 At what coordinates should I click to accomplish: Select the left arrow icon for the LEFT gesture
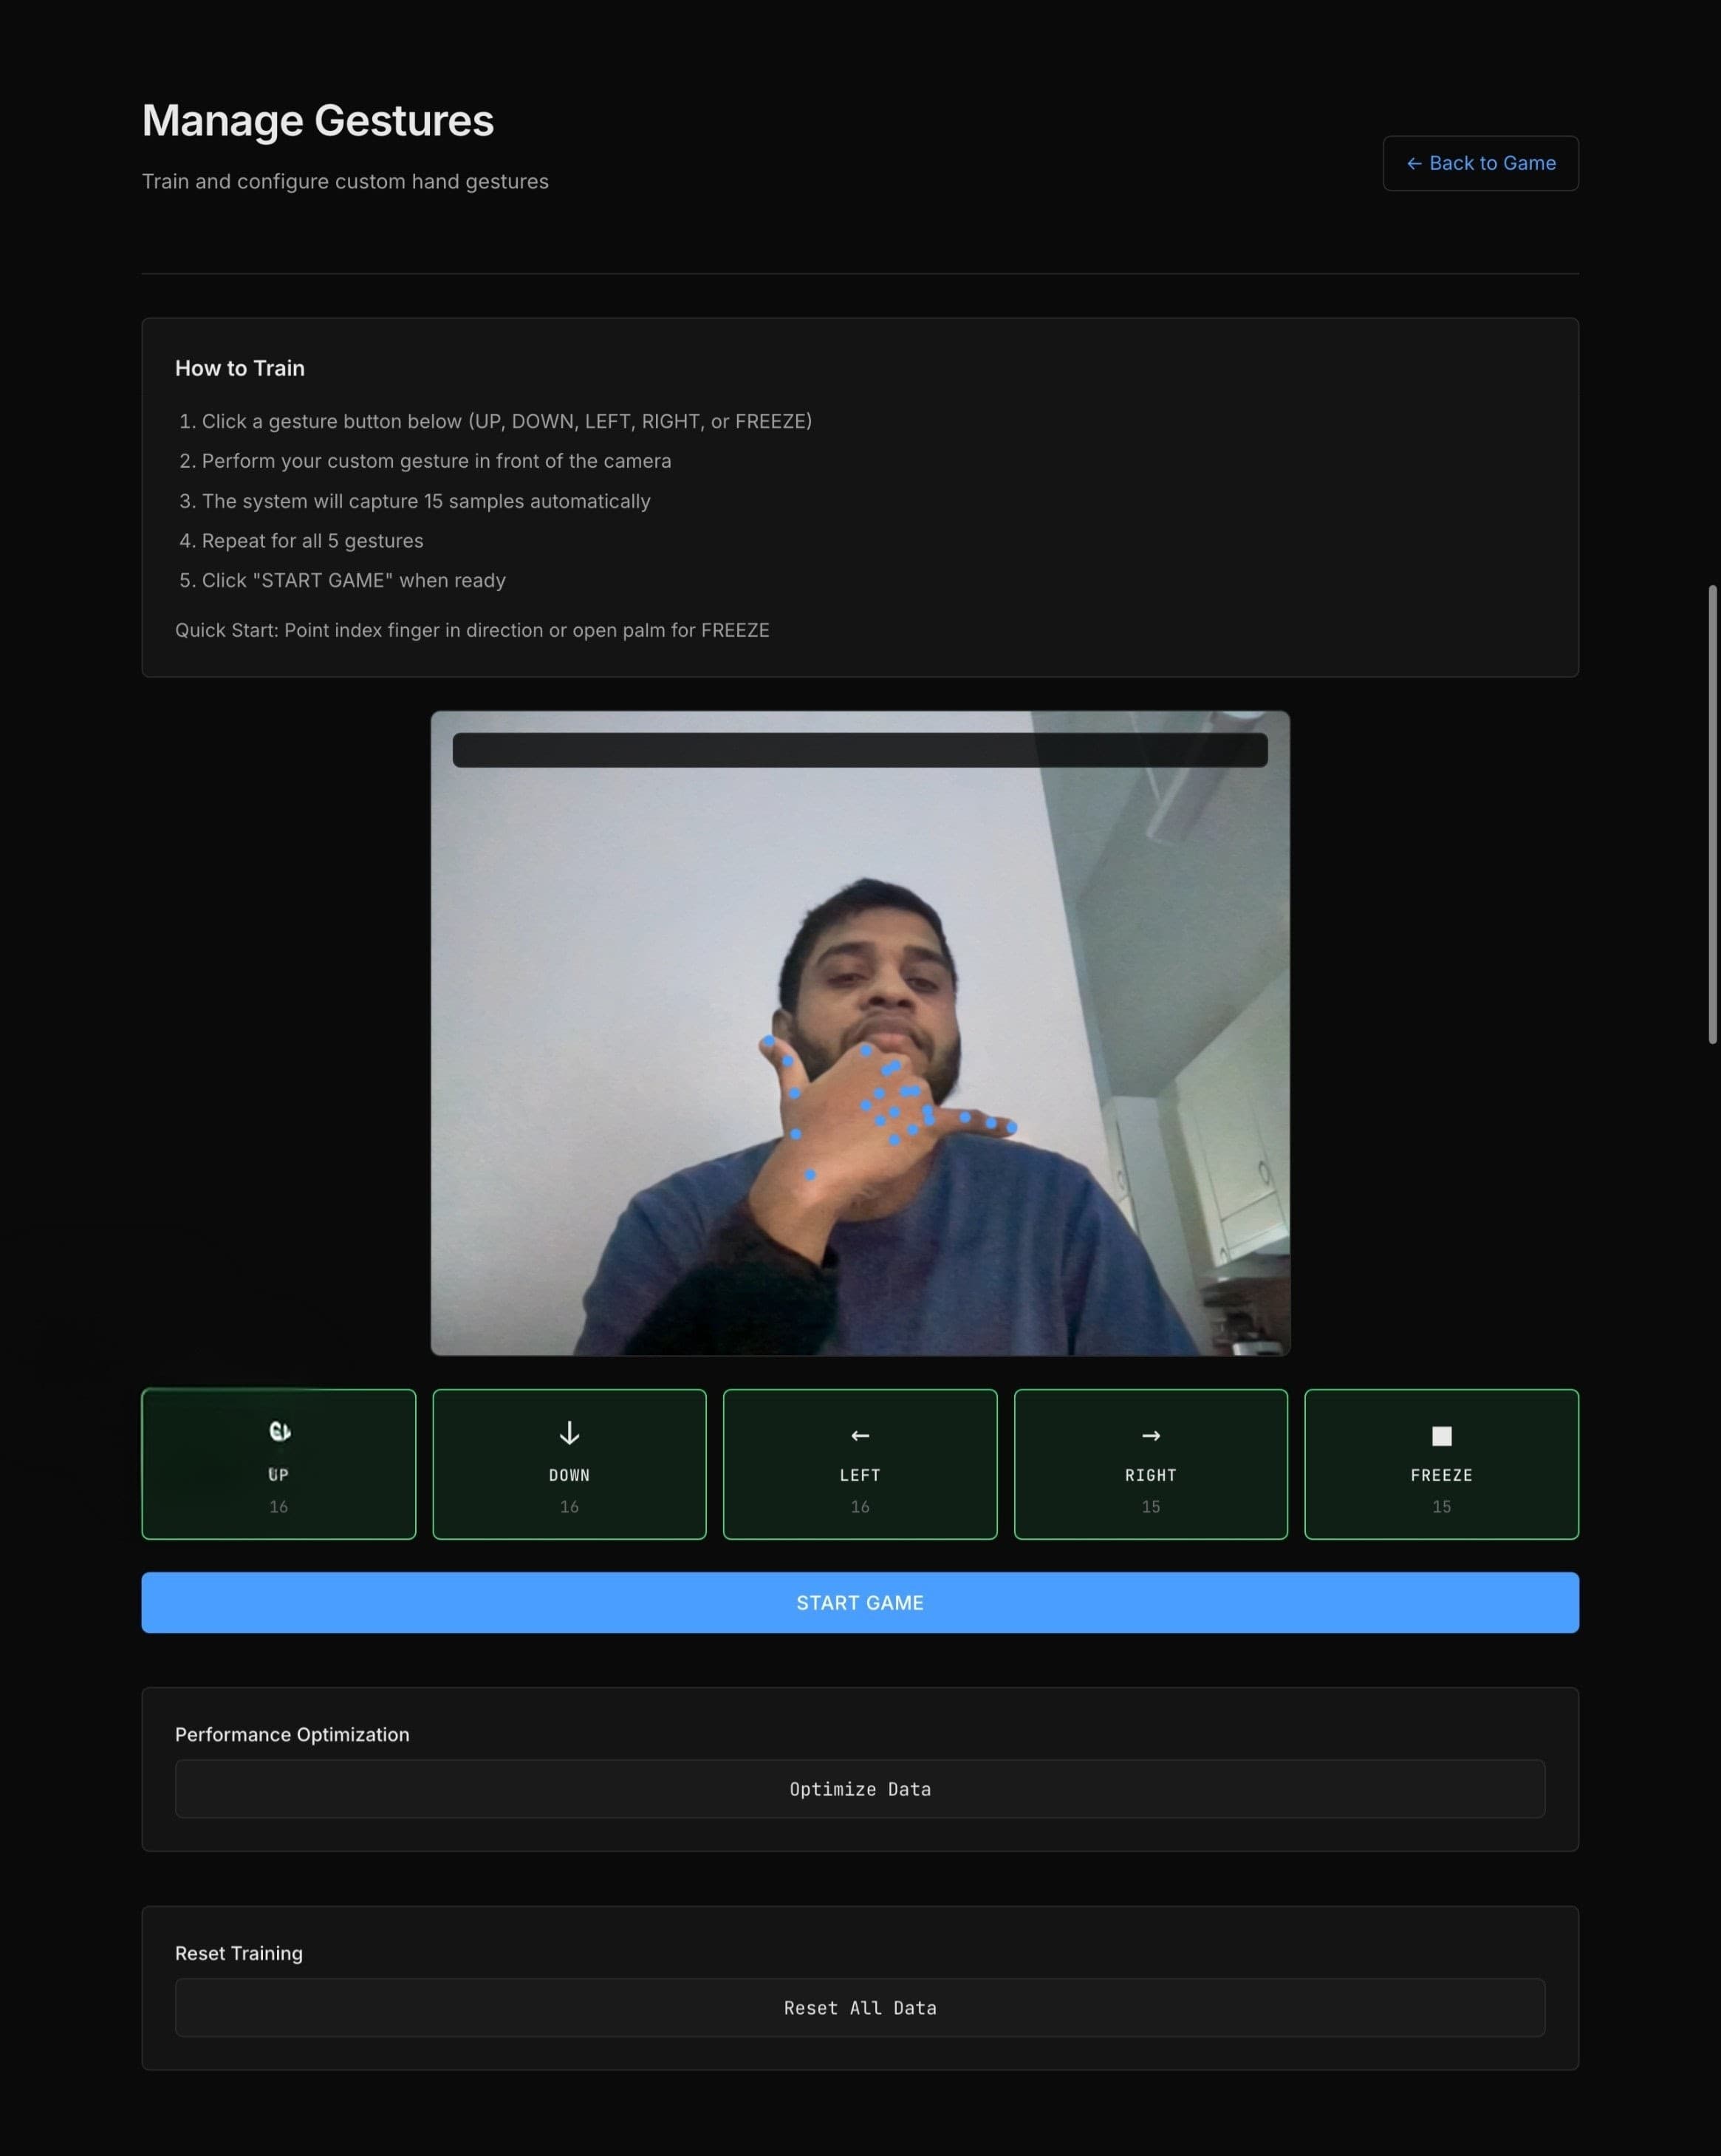[x=860, y=1434]
